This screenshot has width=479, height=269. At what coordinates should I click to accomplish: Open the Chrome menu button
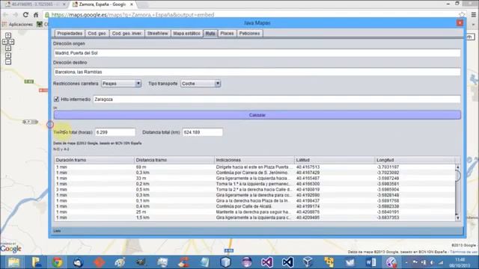point(474,15)
